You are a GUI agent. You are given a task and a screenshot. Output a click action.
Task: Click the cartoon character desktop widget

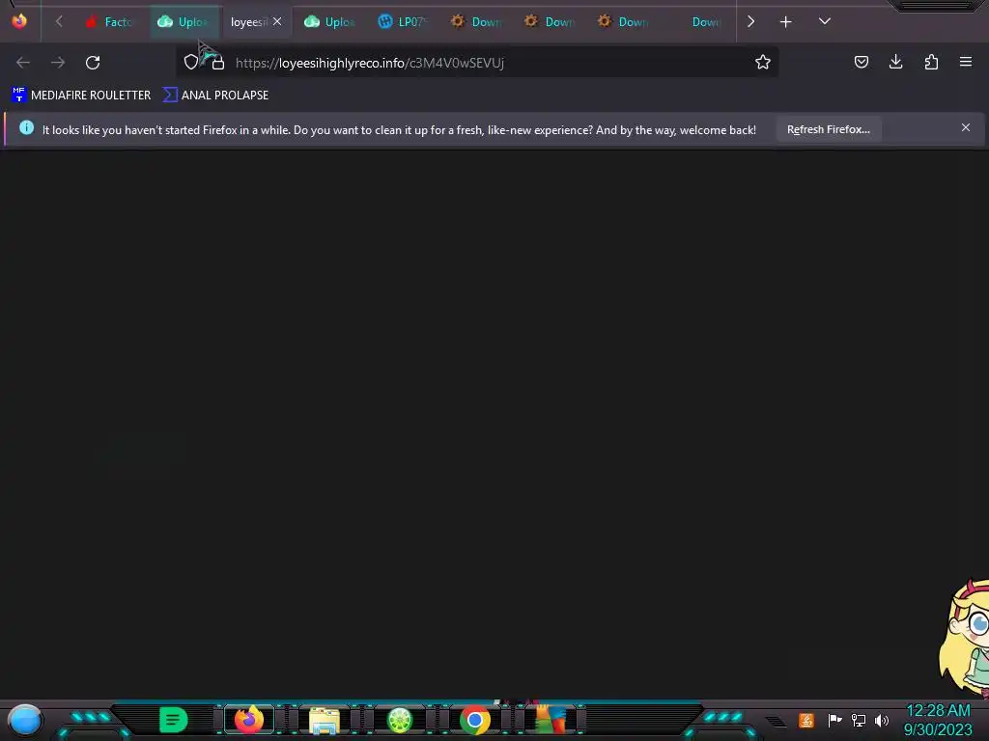pos(964,638)
